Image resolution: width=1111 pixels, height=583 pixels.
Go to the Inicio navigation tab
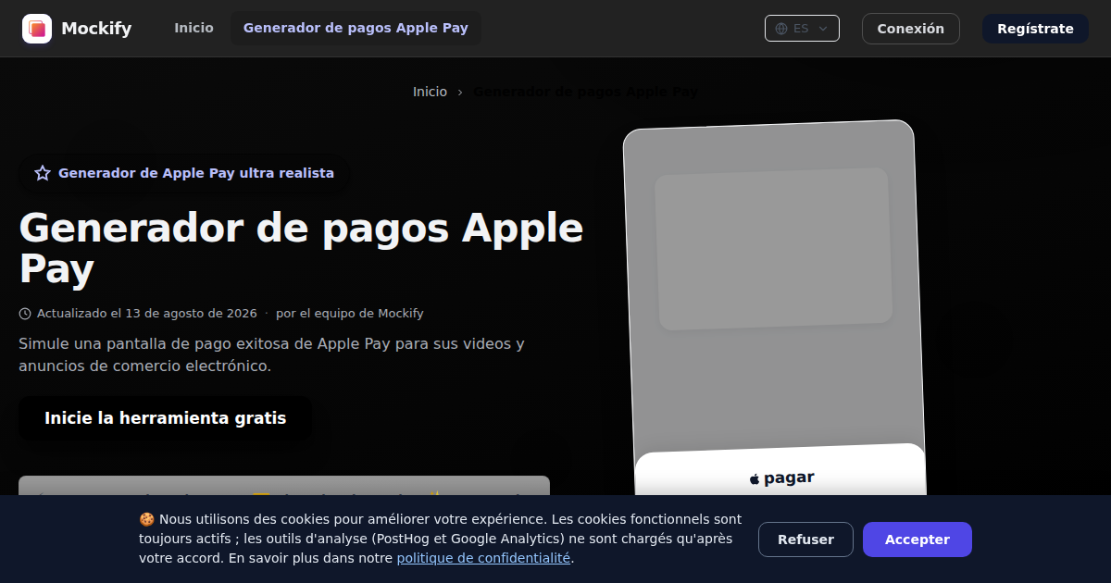tap(193, 28)
